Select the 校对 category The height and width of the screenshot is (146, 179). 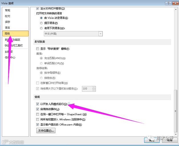click(7, 16)
